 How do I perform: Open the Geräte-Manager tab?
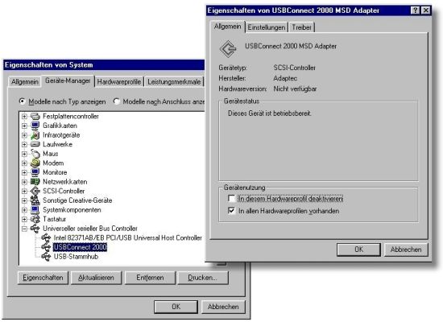[x=68, y=80]
